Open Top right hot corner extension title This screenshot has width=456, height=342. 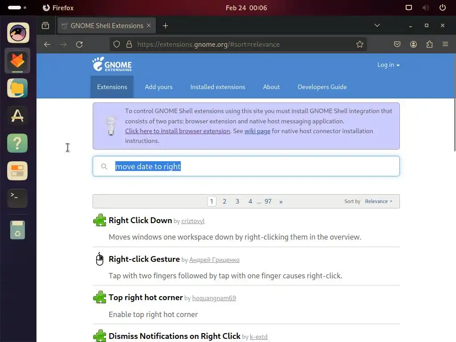pyautogui.click(x=146, y=297)
